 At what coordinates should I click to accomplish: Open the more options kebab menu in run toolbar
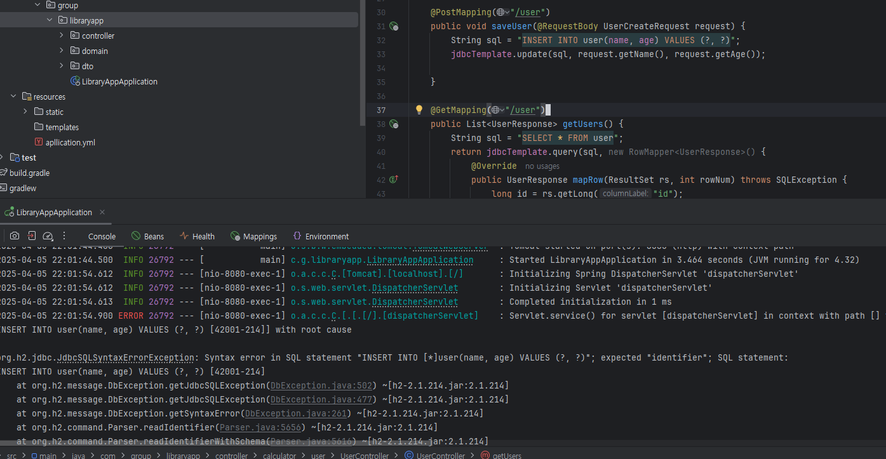pyautogui.click(x=64, y=236)
